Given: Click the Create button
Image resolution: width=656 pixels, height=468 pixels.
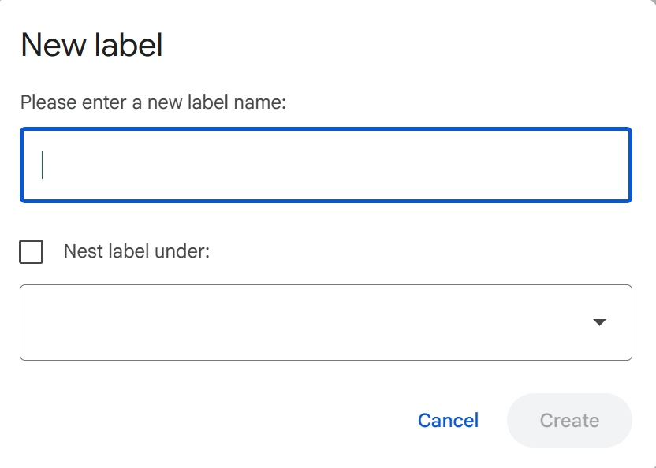Looking at the screenshot, I should 569,421.
